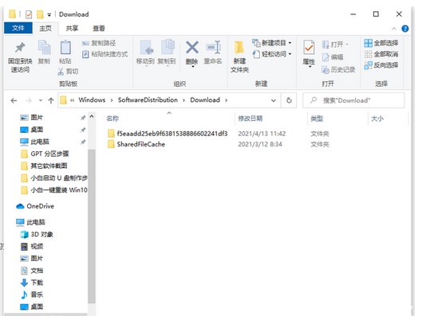426x316 pixels.
Task: Select the SharedFileCache folder
Action: click(136, 144)
